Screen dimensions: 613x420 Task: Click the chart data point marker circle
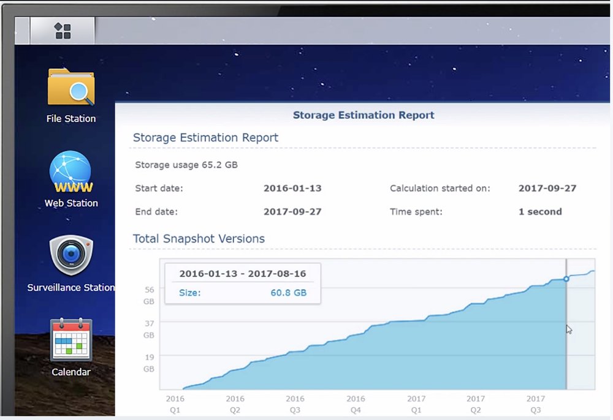point(566,279)
